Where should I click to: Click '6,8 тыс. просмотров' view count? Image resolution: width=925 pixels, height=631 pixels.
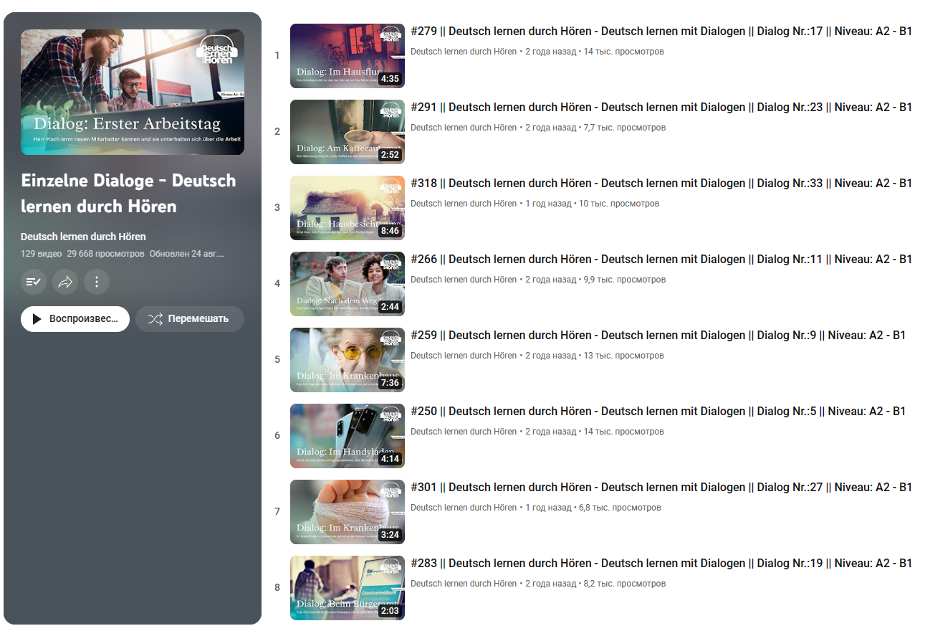point(620,508)
